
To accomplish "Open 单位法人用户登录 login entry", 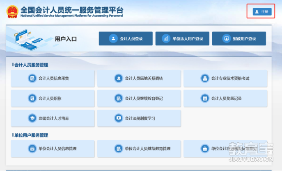I will (x=182, y=38).
